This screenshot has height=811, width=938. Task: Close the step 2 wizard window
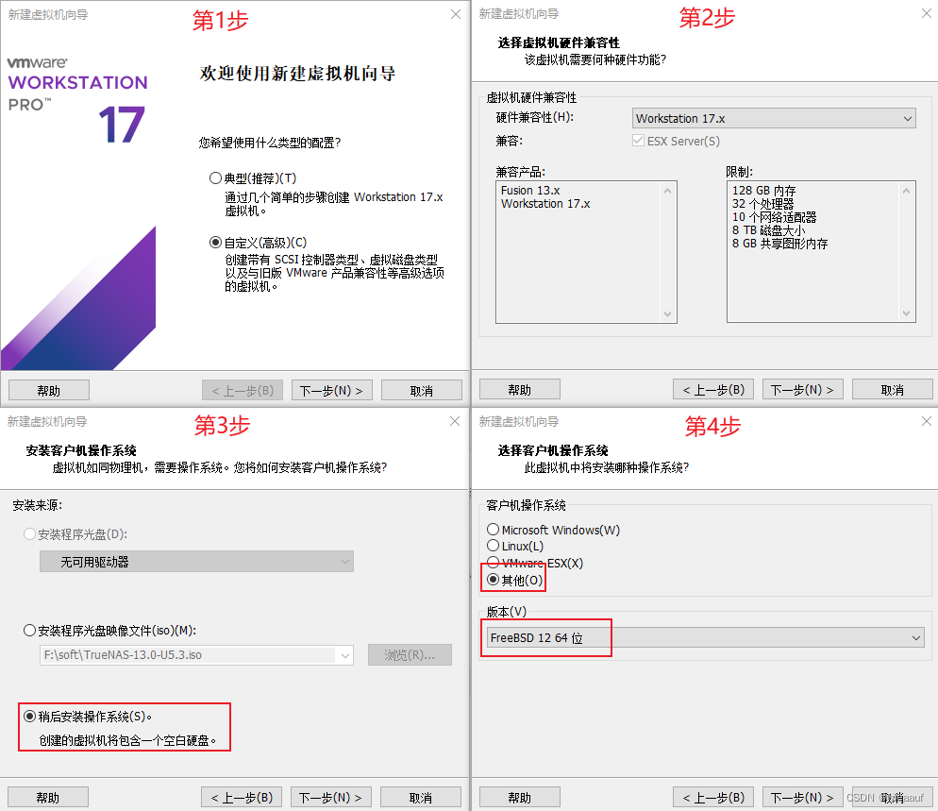tap(927, 13)
